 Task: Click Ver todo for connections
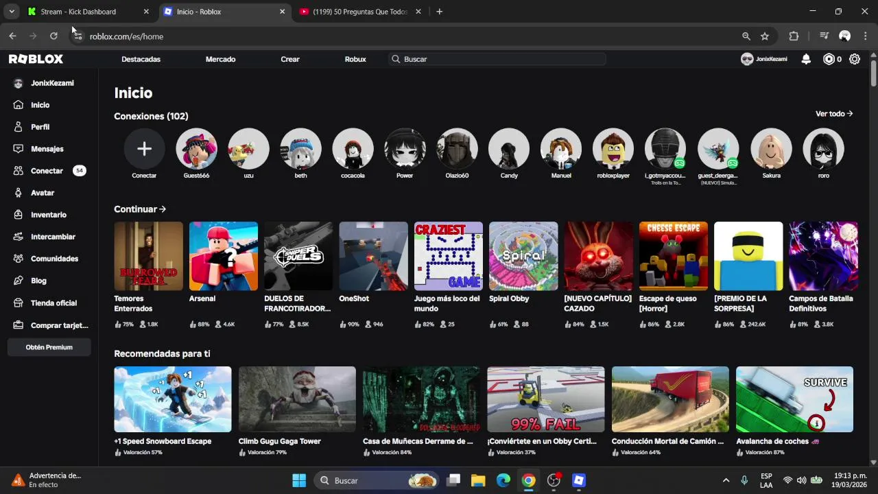click(x=834, y=114)
